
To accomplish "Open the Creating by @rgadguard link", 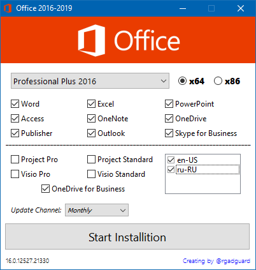I will 217,261.
